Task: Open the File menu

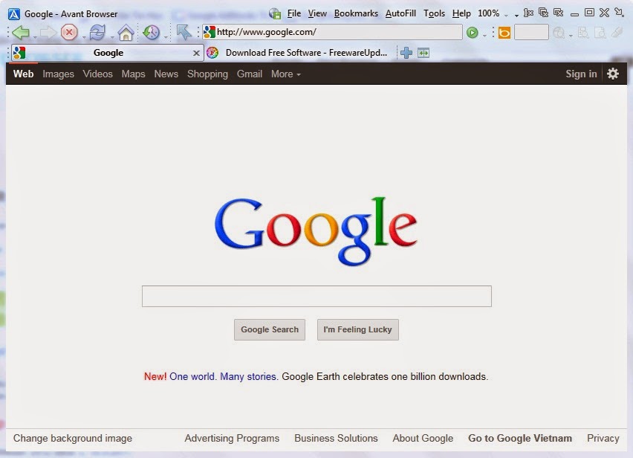Action: (x=294, y=13)
